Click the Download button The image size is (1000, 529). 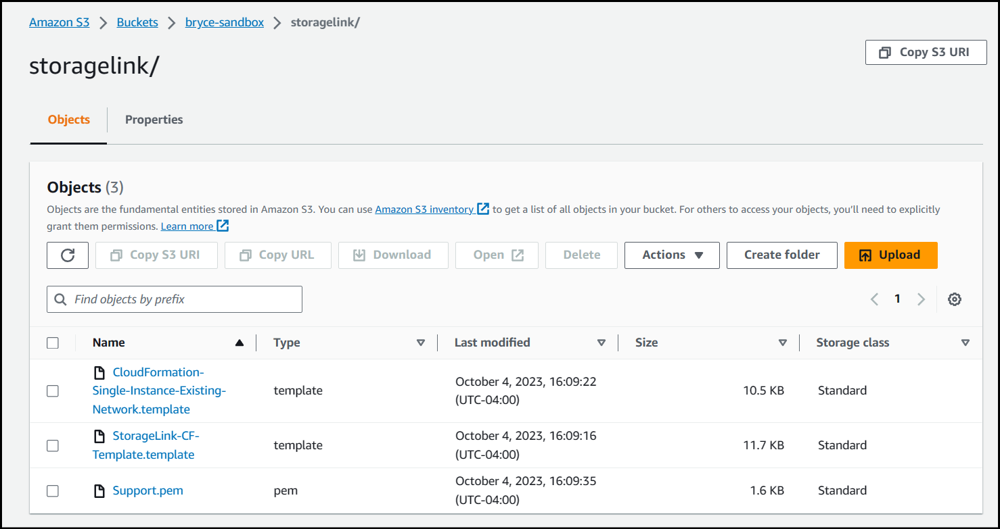click(393, 255)
